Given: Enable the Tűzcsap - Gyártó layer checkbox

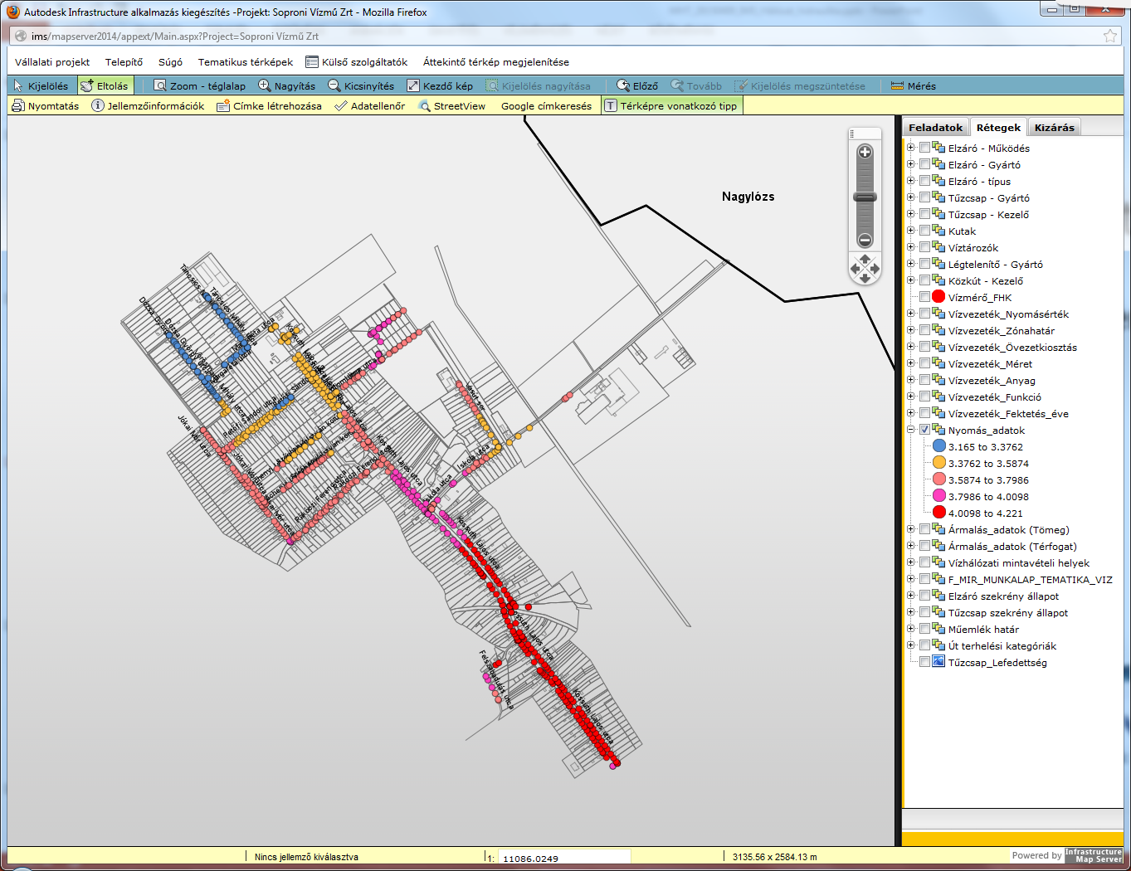Looking at the screenshot, I should click(x=924, y=197).
